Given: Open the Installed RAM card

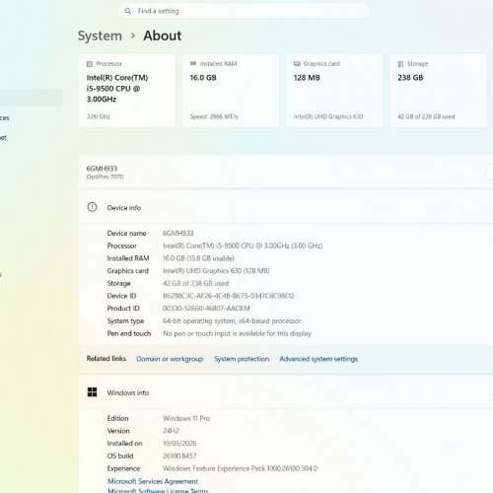Looking at the screenshot, I should coord(231,91).
